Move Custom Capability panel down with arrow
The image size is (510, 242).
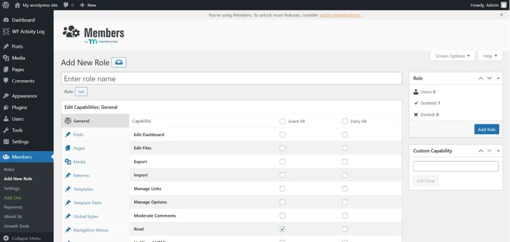[x=490, y=151]
